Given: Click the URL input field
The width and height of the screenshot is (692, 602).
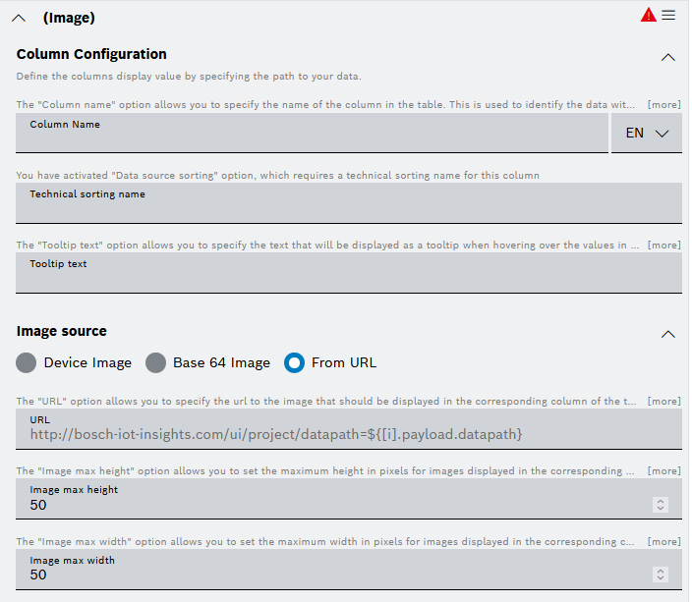Looking at the screenshot, I should click(349, 429).
